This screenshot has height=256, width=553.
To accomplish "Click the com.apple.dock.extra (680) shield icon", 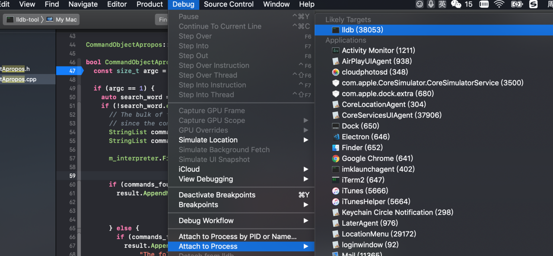I will pyautogui.click(x=336, y=94).
